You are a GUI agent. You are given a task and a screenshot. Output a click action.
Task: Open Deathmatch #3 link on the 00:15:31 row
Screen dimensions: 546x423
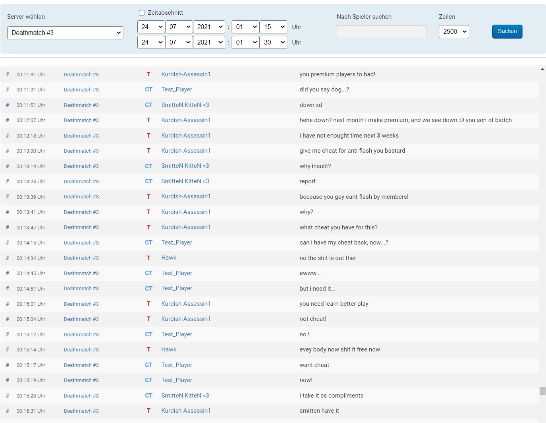[x=81, y=411]
